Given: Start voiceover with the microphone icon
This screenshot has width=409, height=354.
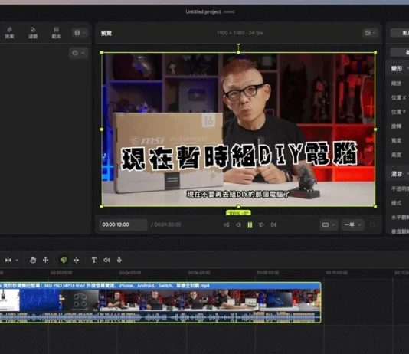Looking at the screenshot, I should click(119, 260).
